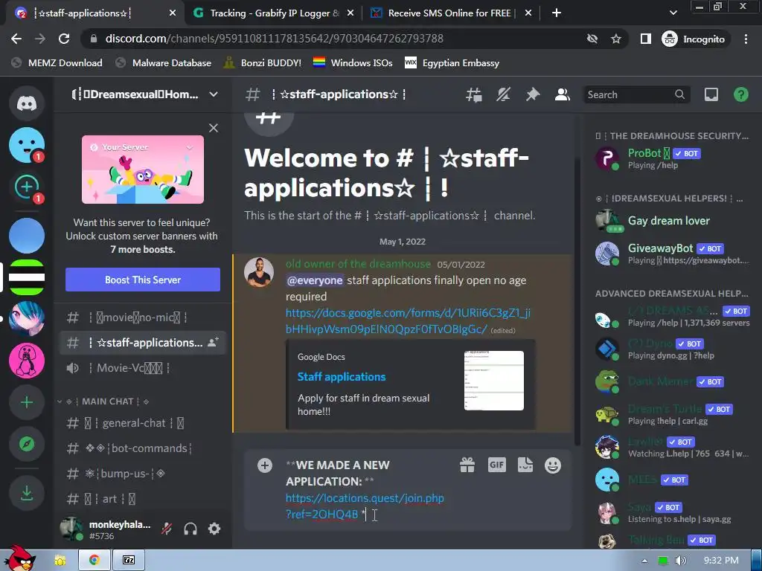This screenshot has height=571, width=762.
Task: Open Chrome three-dot menu
Action: pyautogui.click(x=746, y=39)
